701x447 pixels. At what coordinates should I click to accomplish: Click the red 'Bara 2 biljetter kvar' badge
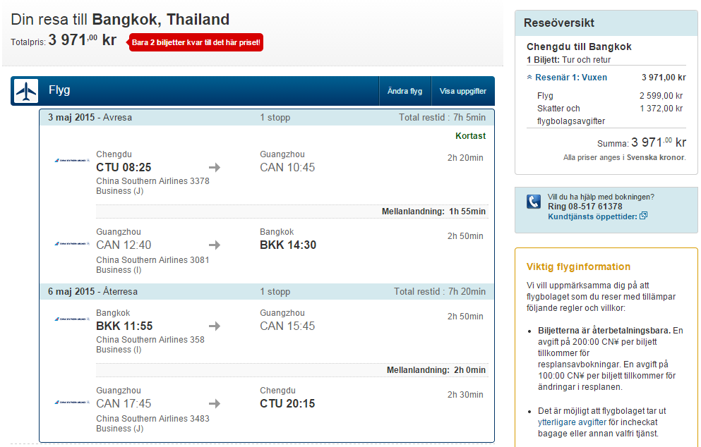(196, 43)
